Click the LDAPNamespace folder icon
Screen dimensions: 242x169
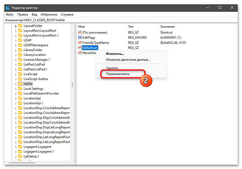pos(20,45)
